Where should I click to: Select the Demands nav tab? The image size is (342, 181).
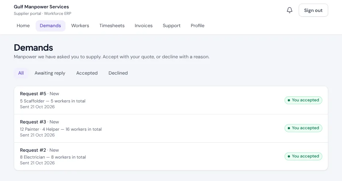click(50, 26)
